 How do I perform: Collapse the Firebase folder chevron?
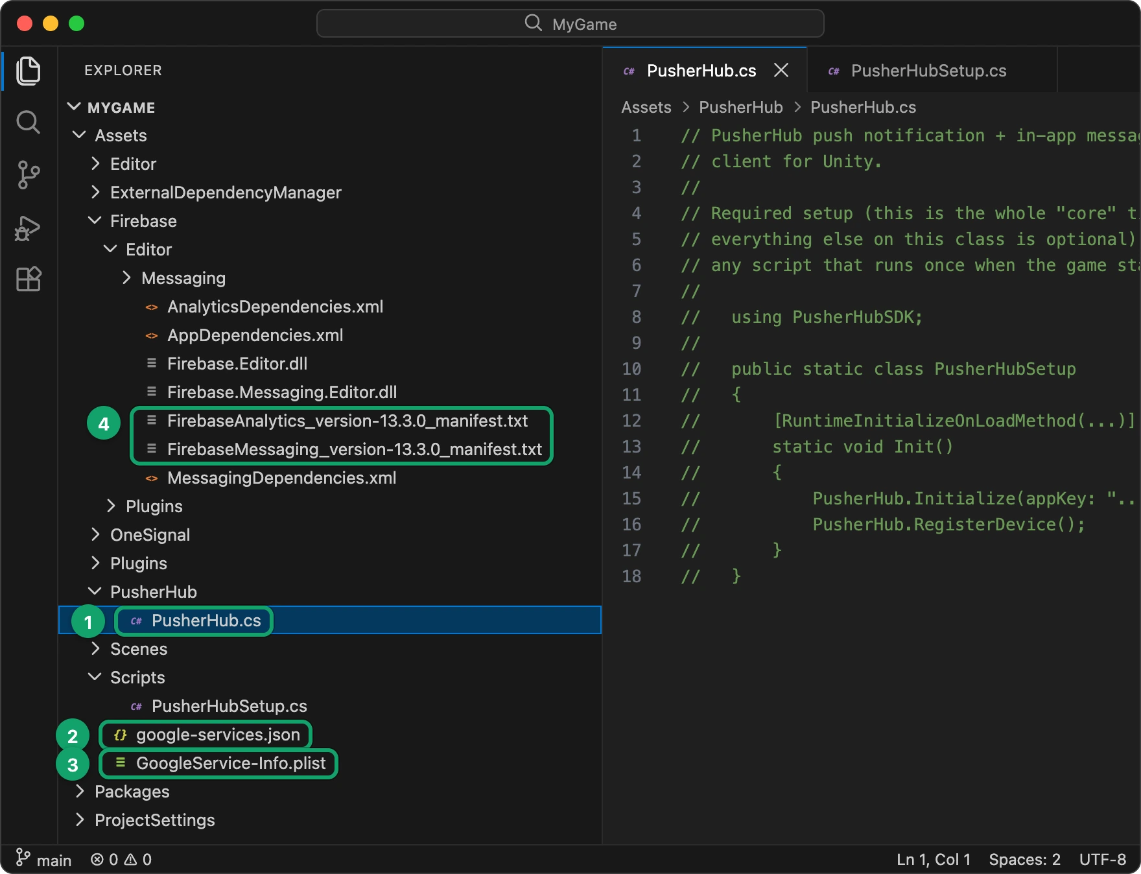(95, 220)
